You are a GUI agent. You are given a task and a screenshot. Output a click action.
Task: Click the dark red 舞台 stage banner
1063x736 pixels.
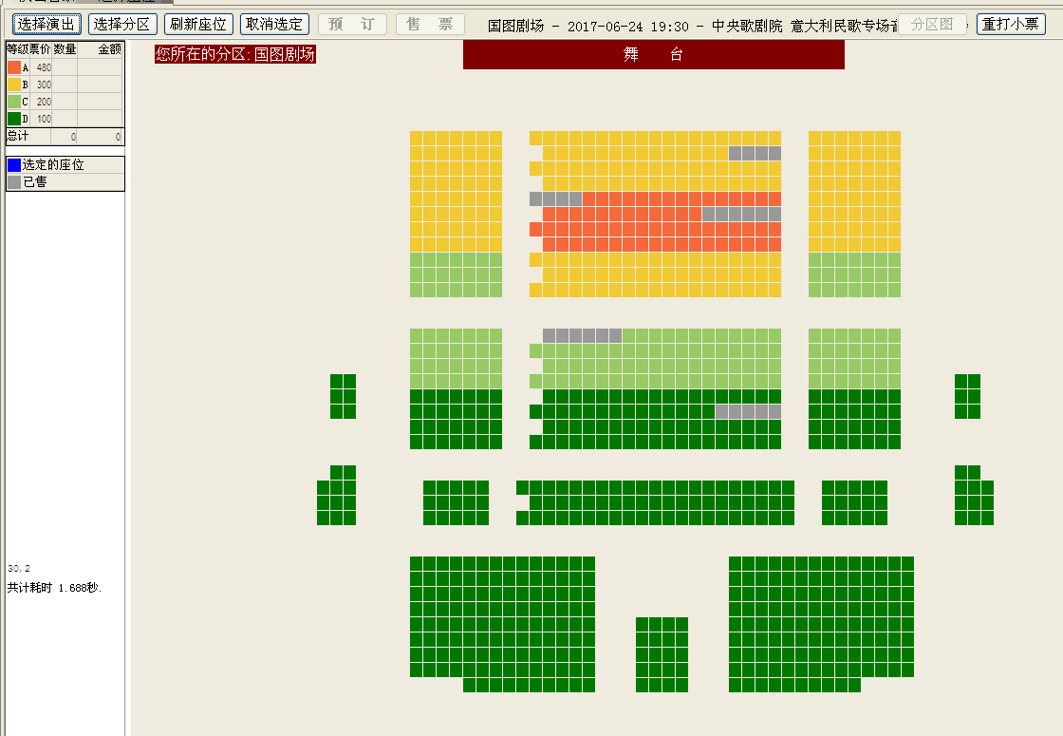point(653,55)
